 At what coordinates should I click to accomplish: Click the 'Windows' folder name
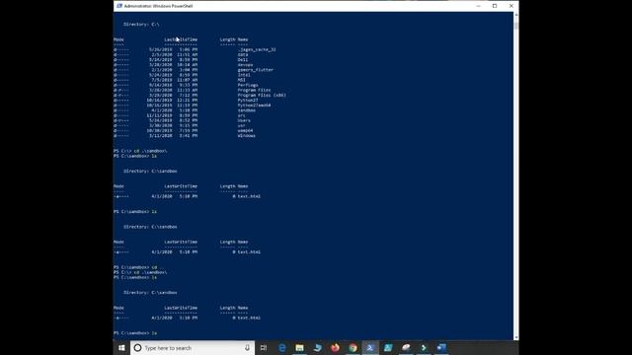pos(246,136)
